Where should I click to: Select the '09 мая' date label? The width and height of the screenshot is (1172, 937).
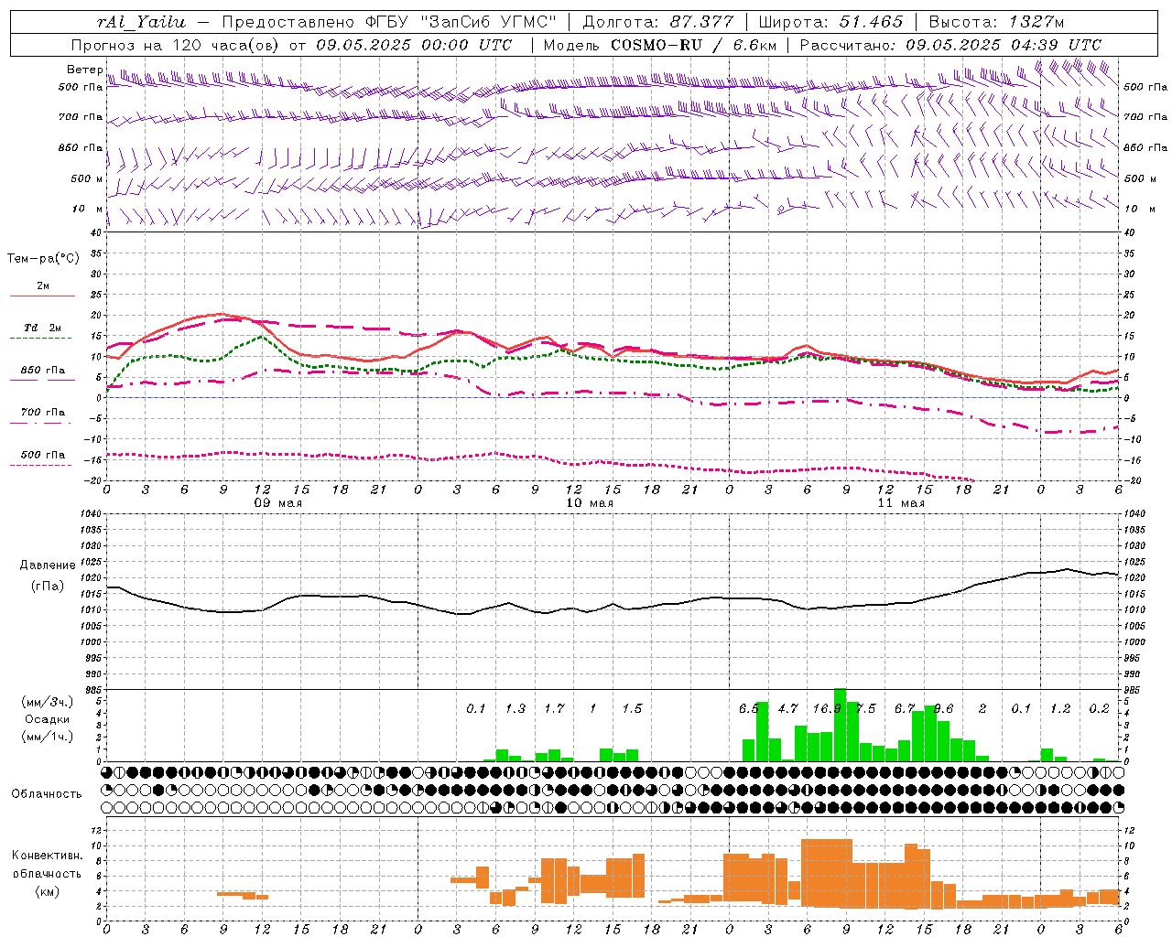point(278,503)
